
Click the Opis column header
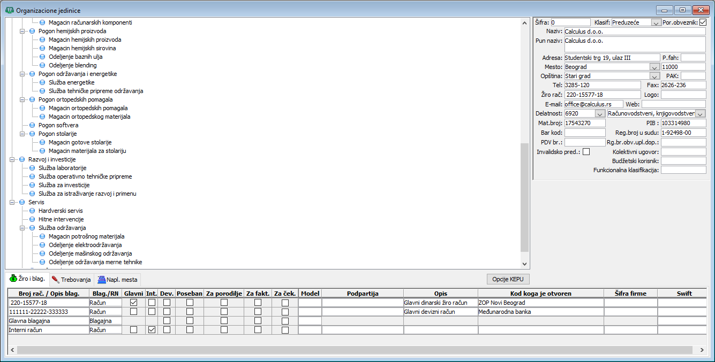pos(440,294)
